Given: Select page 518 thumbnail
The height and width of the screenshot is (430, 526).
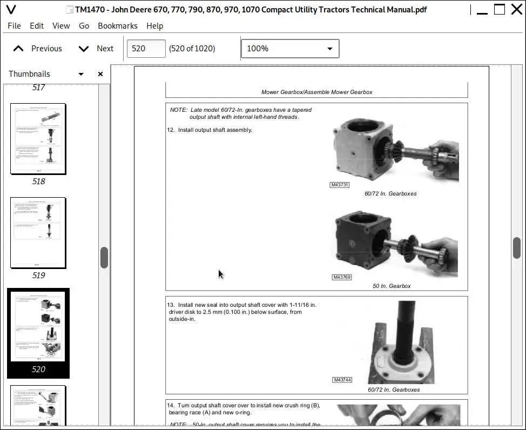Looking at the screenshot, I should pyautogui.click(x=38, y=139).
